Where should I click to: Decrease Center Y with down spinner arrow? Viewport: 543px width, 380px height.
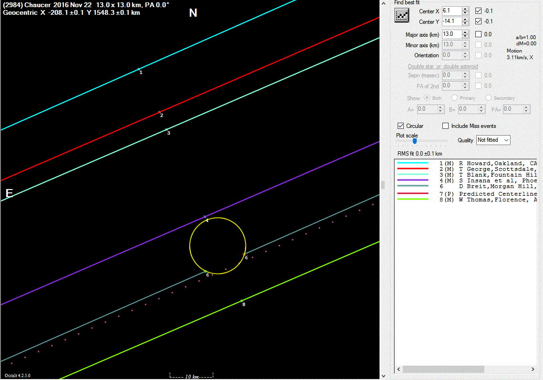(465, 23)
